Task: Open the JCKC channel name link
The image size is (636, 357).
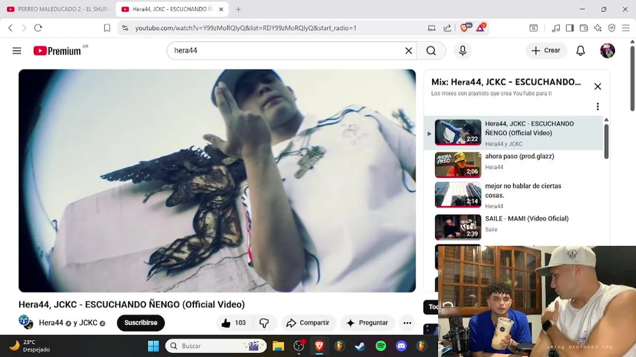Action: [x=88, y=323]
